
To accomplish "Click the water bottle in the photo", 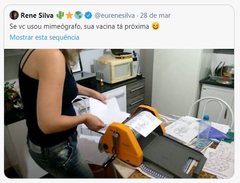I will tap(203, 132).
